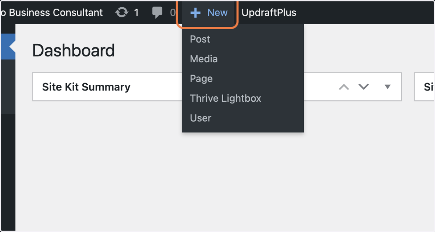The image size is (435, 232).
Task: Collapse the Site Kit Summary panel
Action: [388, 87]
